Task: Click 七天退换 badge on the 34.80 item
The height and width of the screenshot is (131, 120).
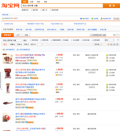Action: click(x=110, y=58)
